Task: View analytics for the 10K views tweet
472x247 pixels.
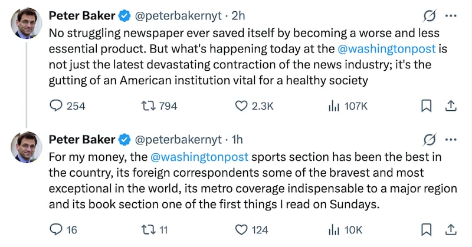Action: (333, 229)
